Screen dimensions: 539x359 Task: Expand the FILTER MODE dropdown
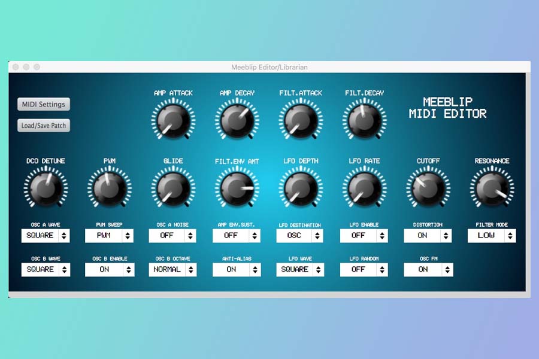[492, 236]
